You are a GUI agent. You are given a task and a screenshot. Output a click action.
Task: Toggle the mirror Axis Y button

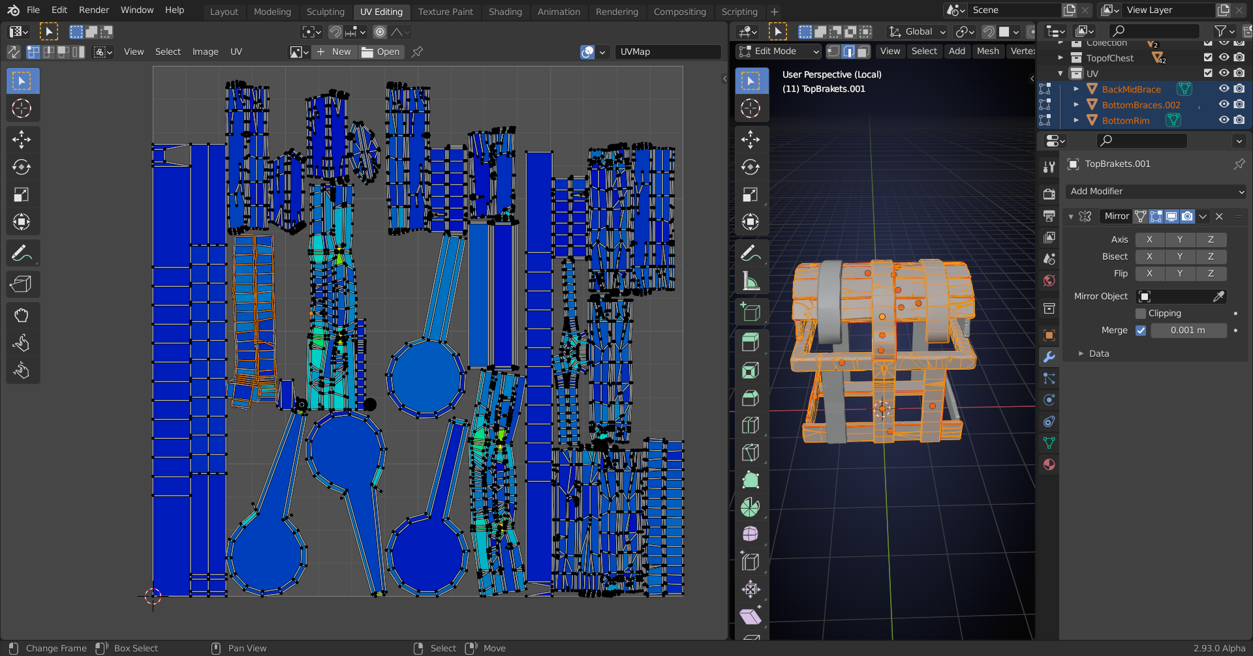pos(1180,239)
